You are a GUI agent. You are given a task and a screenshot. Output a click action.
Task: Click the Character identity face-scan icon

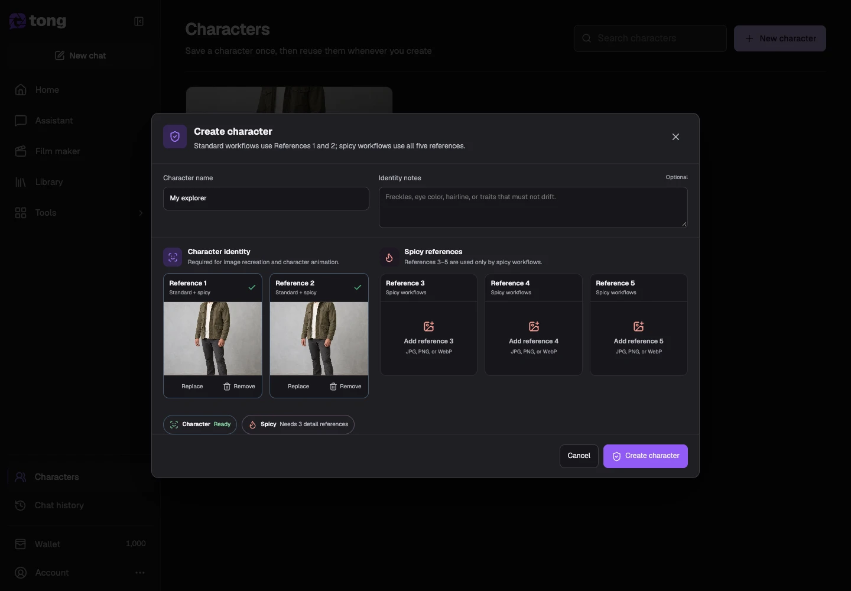pos(173,257)
